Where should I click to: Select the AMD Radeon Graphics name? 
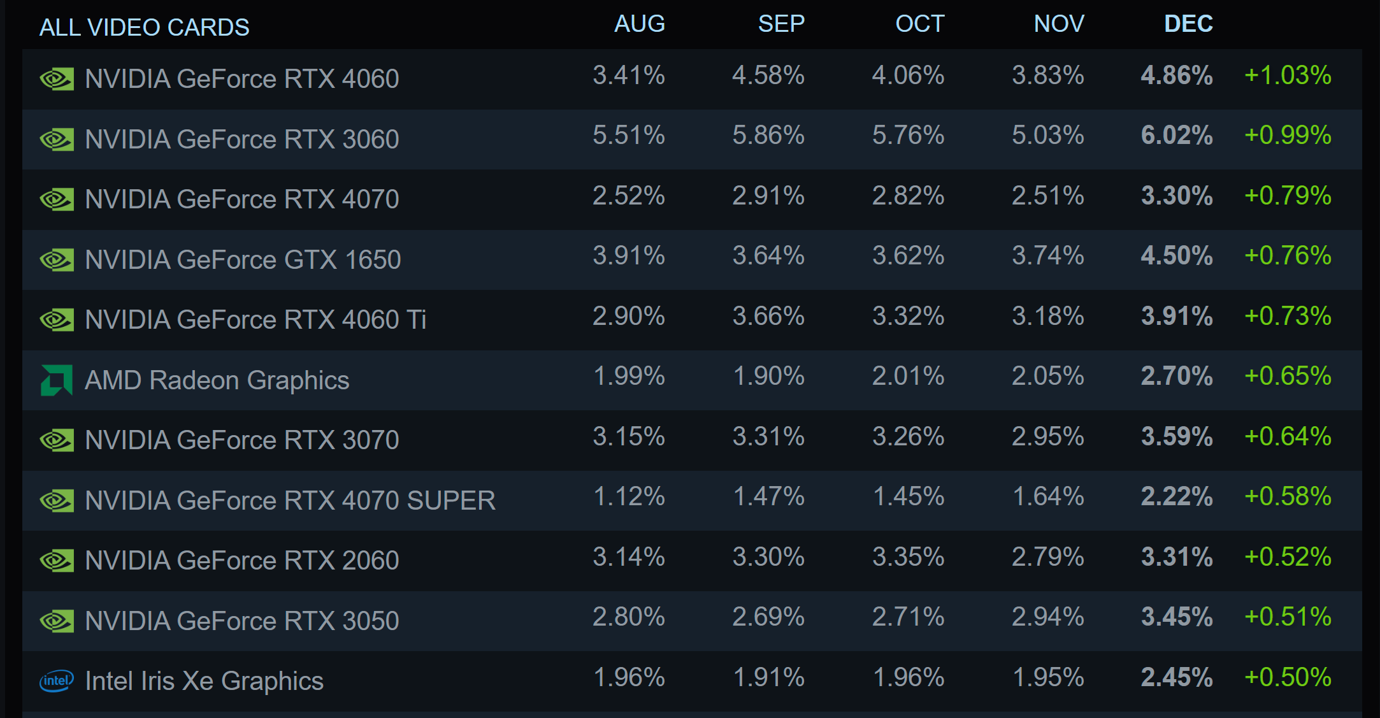coord(217,380)
